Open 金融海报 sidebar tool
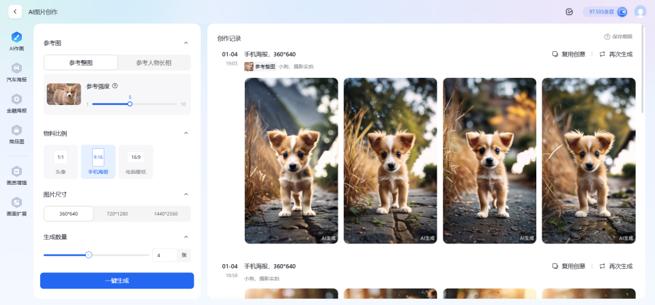The width and height of the screenshot is (655, 305). [x=17, y=102]
